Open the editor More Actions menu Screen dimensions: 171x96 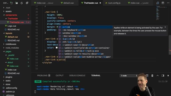pos(168,3)
